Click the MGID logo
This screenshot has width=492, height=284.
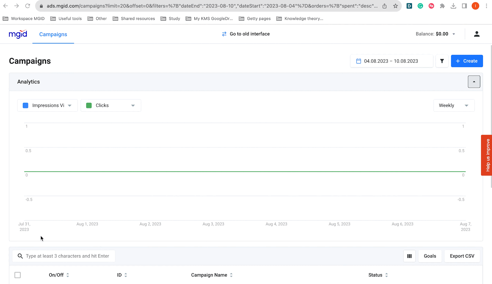click(18, 34)
